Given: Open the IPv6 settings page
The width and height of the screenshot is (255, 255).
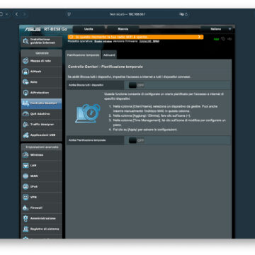Looking at the screenshot, I should [x=42, y=187].
